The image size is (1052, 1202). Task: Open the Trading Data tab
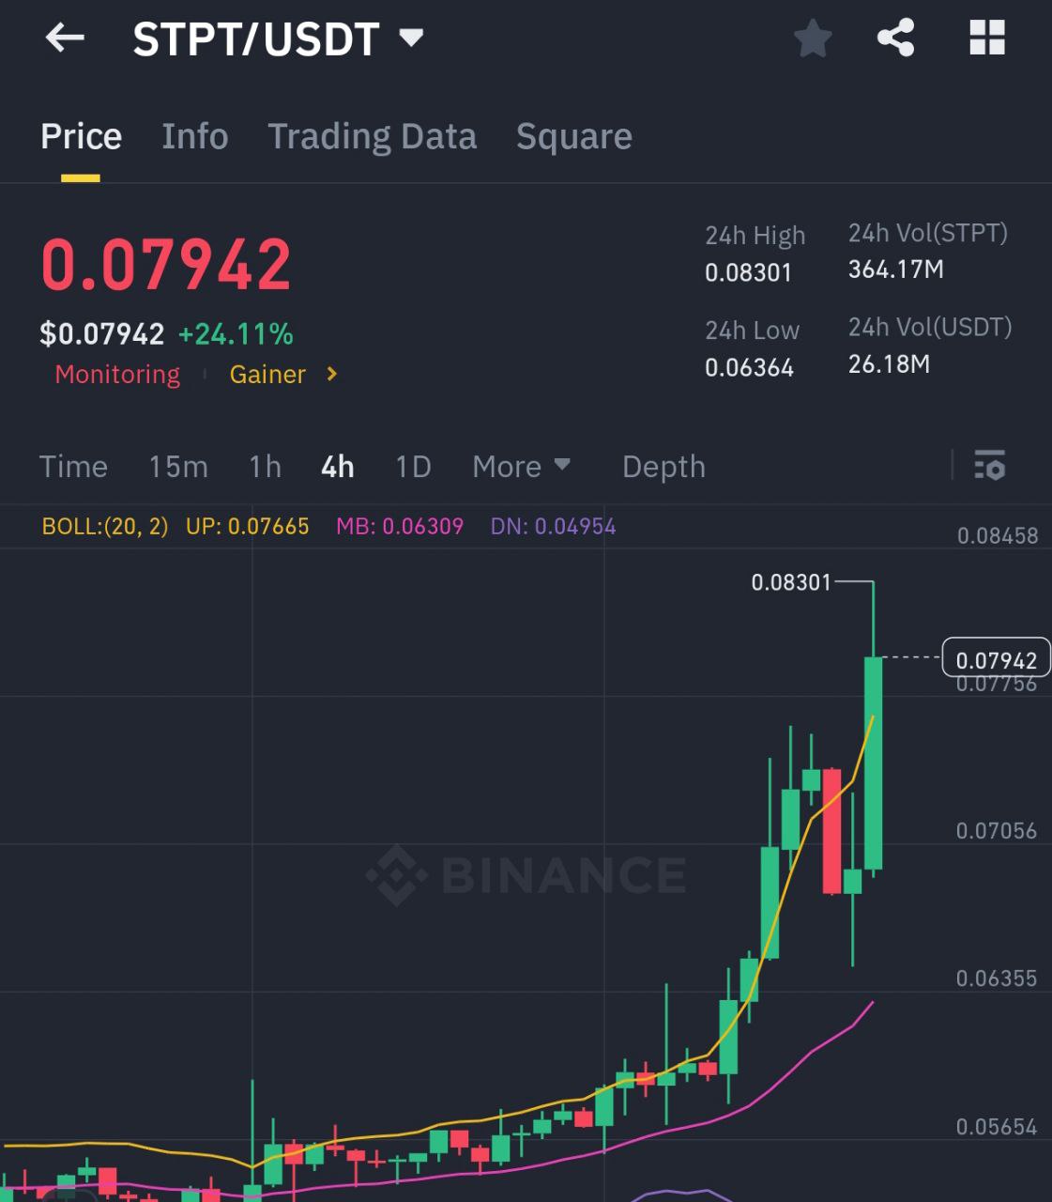[372, 137]
